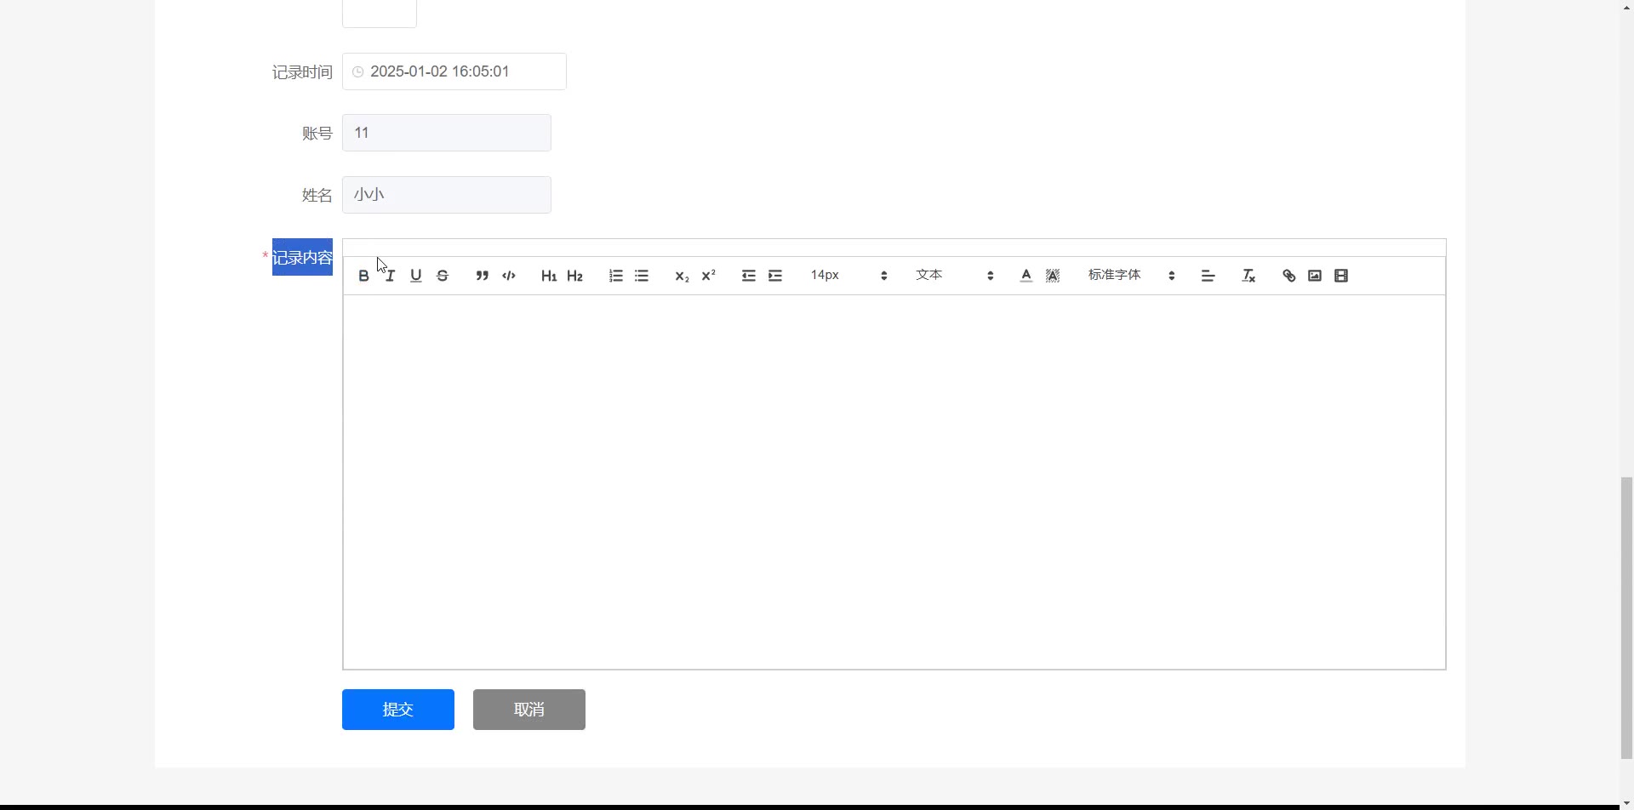The height and width of the screenshot is (810, 1634).
Task: Toggle bold formatting in the editor
Action: coord(363,276)
